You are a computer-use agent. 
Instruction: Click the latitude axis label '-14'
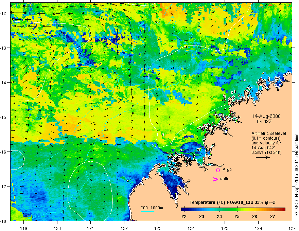coord(4,83)
